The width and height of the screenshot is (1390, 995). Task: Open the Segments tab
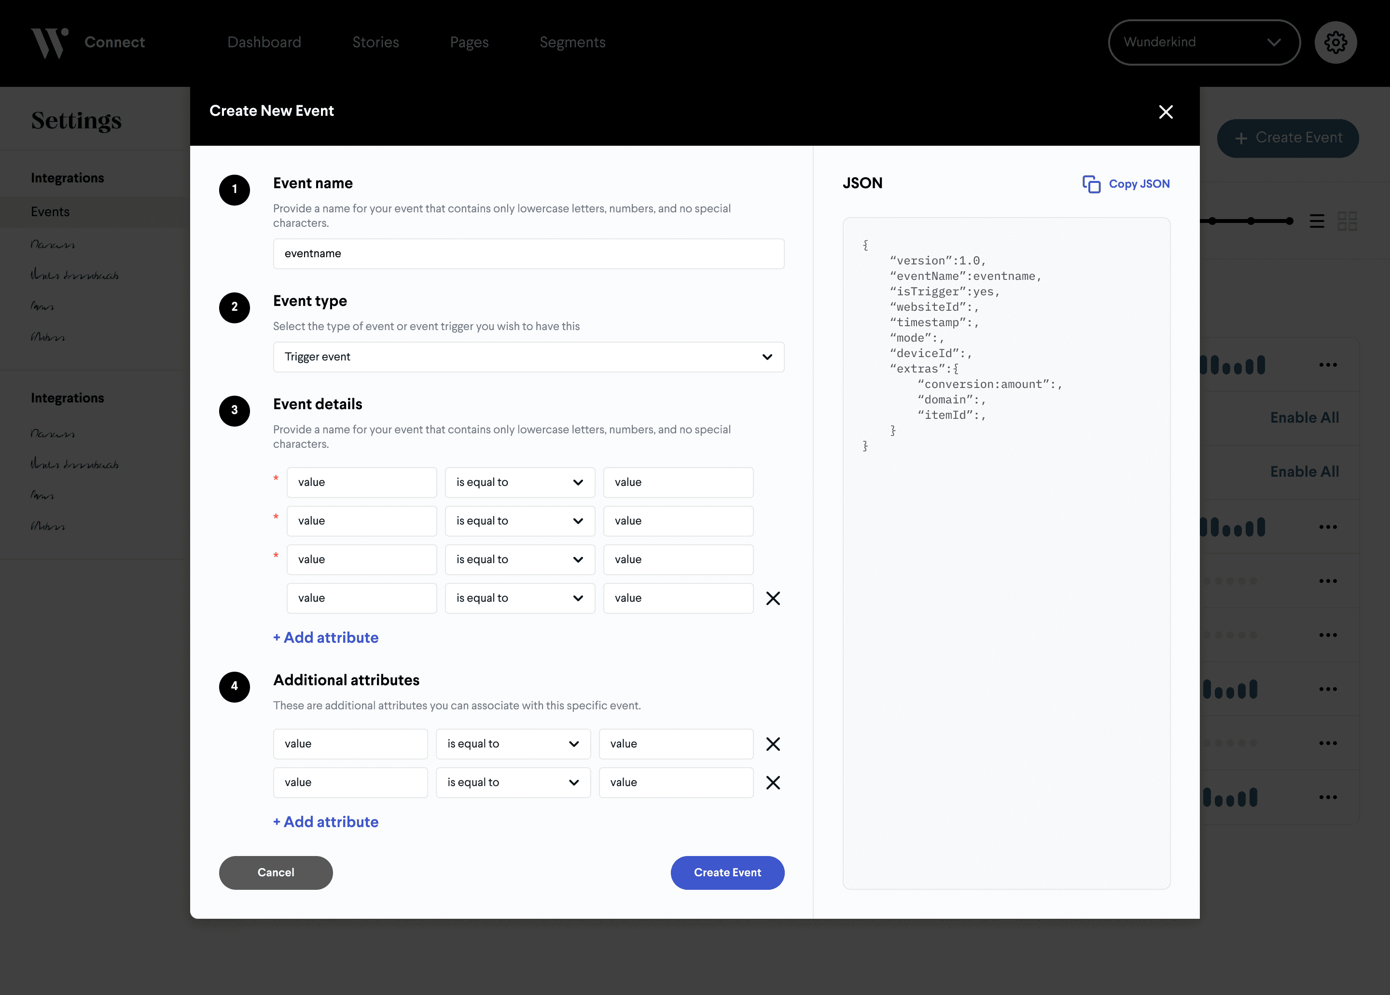(x=572, y=42)
